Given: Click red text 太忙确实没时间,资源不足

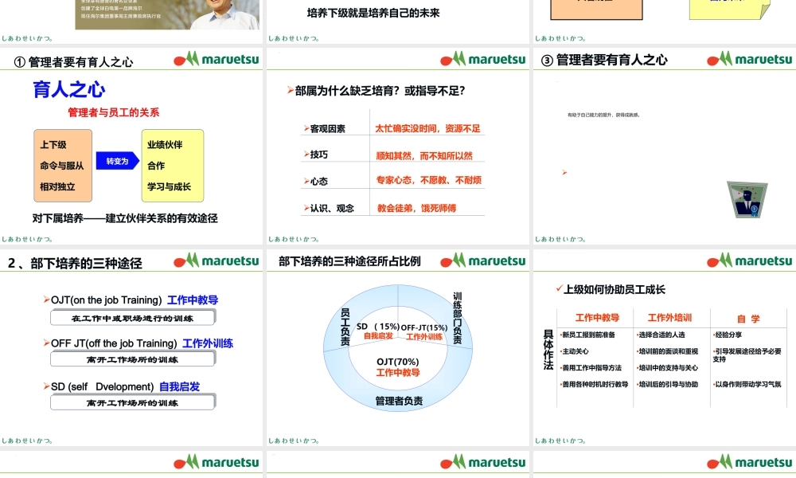Looking at the screenshot, I should 427,128.
